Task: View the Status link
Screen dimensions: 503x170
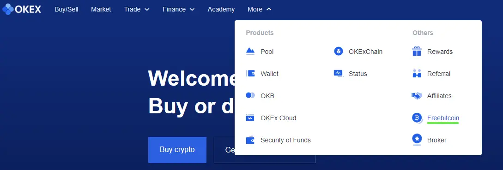Action: click(358, 74)
